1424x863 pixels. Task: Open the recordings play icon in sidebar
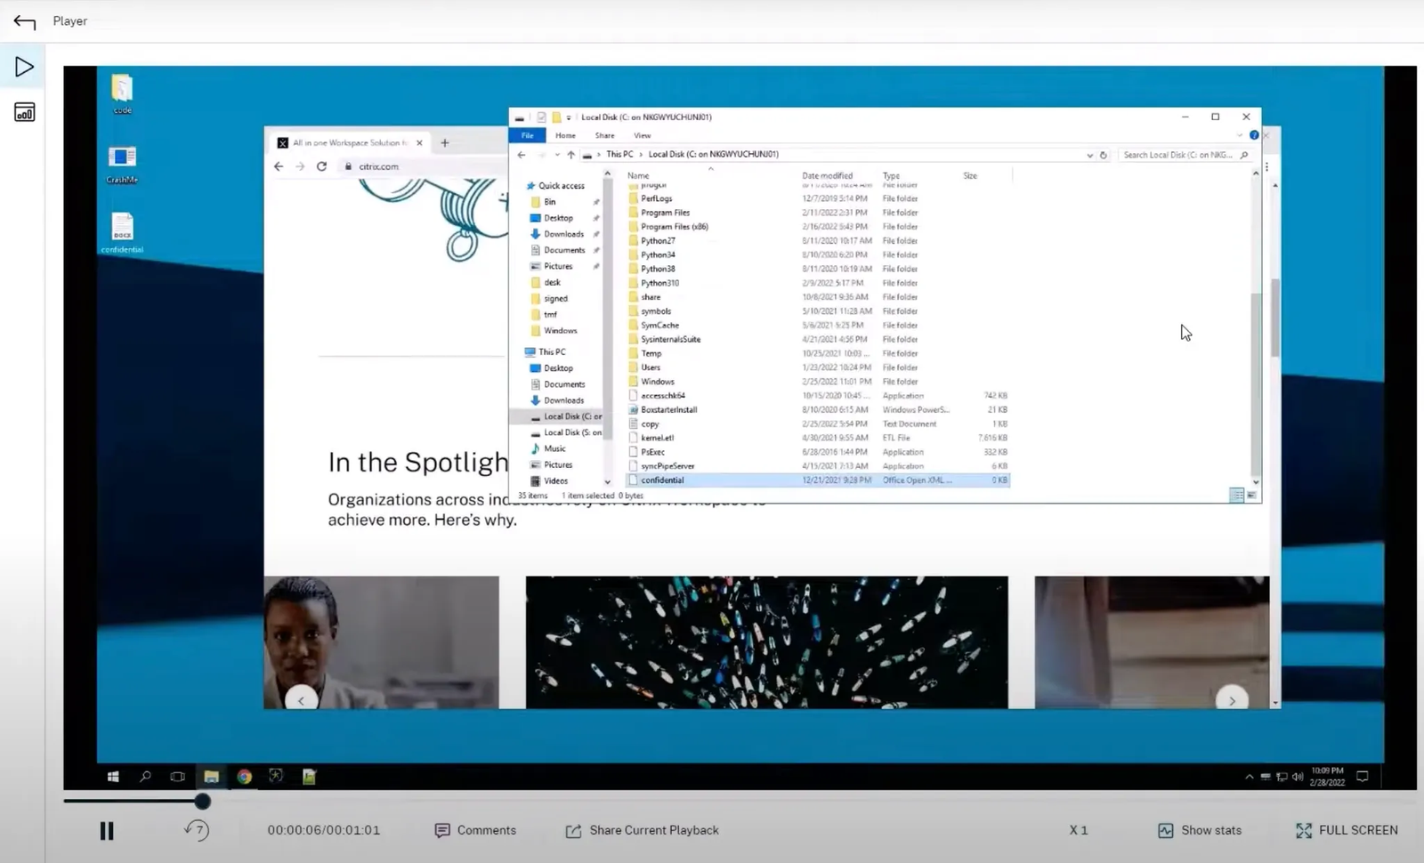click(24, 67)
